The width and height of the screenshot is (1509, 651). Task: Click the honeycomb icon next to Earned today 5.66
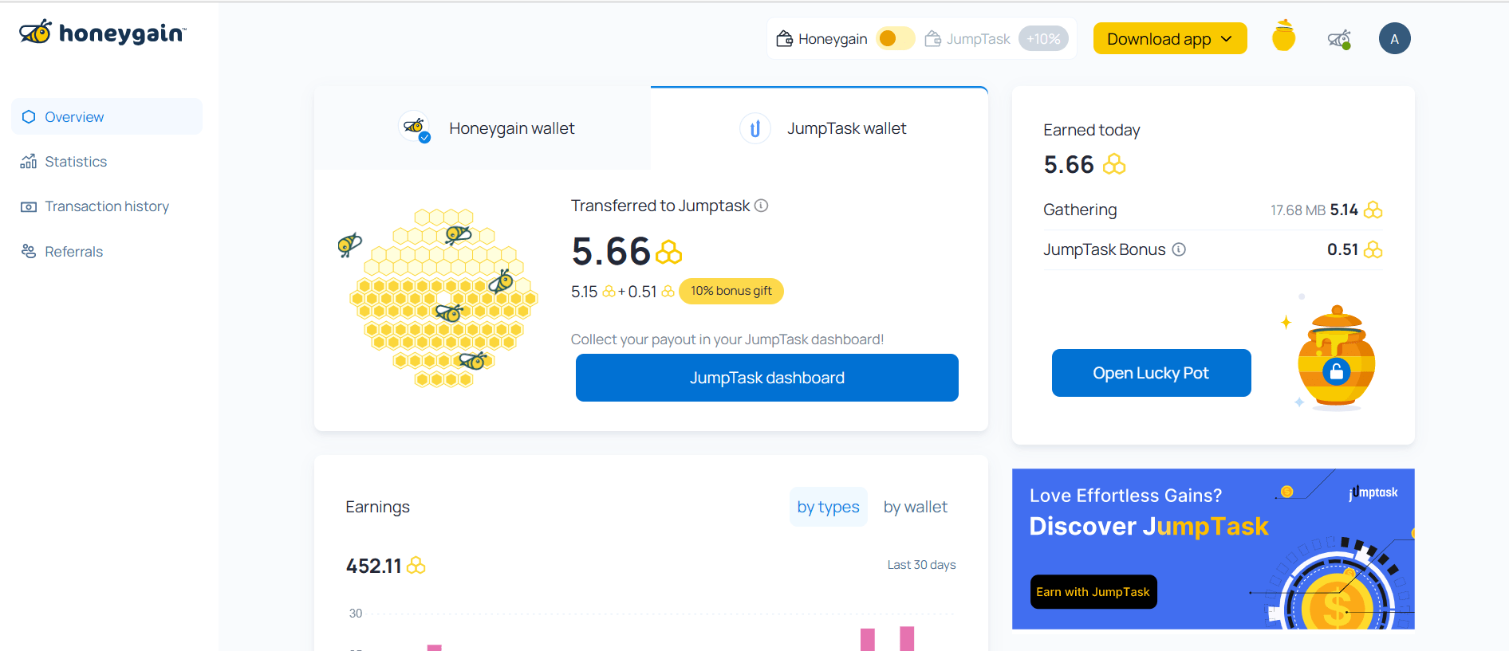(1114, 164)
